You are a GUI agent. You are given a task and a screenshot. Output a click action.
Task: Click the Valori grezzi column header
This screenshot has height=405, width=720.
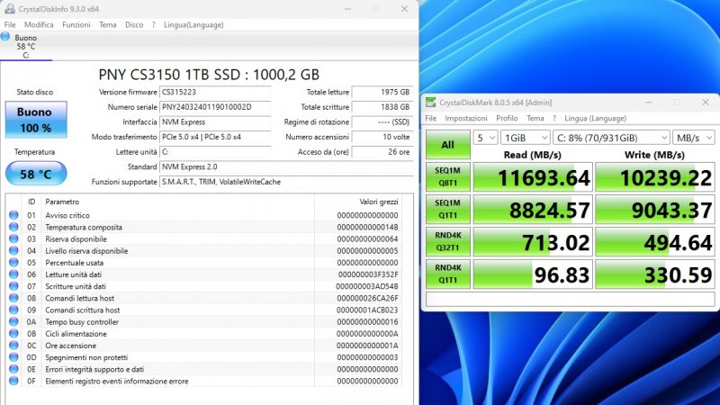[x=379, y=202]
